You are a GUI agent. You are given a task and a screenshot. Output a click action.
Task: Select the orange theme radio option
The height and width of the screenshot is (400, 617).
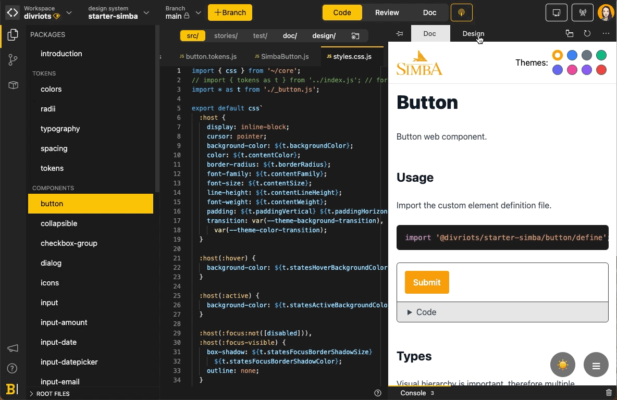(558, 55)
